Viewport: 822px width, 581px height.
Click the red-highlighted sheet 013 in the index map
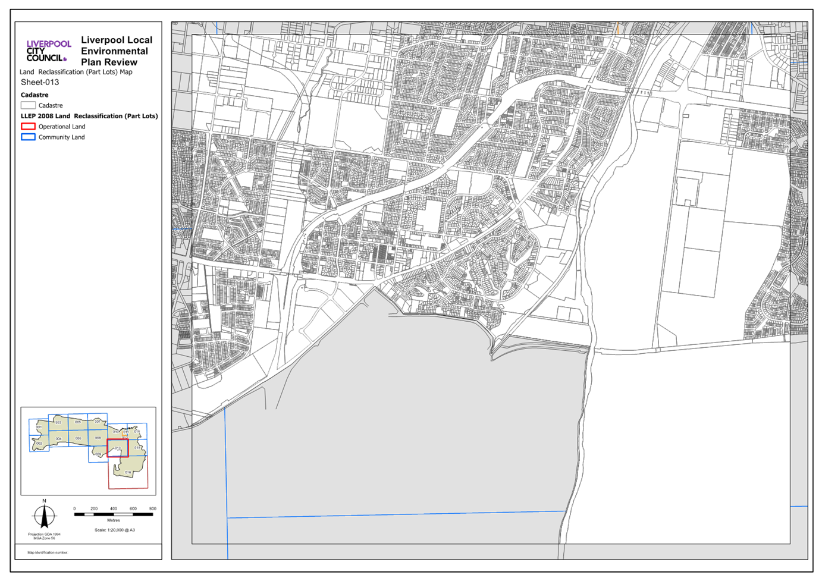118,448
